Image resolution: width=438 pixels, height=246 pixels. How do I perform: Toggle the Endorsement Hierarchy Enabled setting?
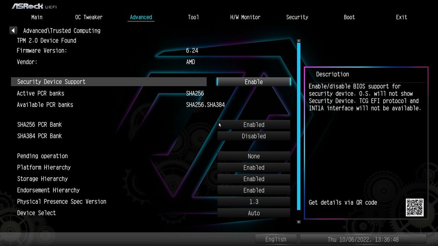pos(254,190)
